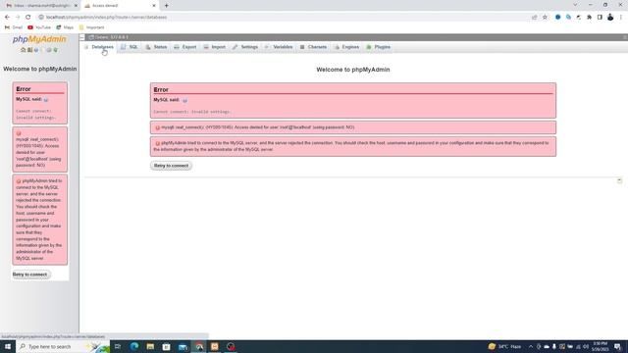Click the blue circular extension icon

coord(558,18)
